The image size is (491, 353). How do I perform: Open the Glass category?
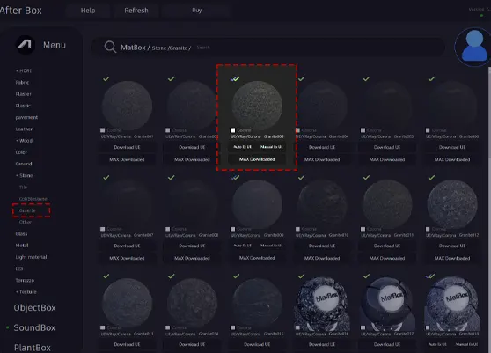point(21,233)
